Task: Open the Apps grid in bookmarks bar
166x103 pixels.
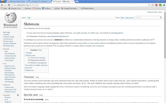Action: (4, 8)
